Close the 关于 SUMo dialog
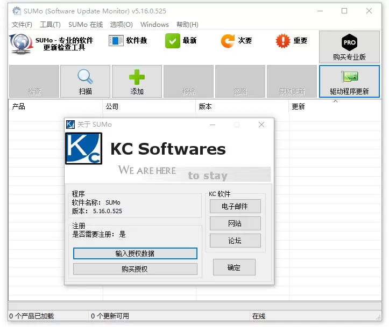389x327 pixels. [x=261, y=125]
